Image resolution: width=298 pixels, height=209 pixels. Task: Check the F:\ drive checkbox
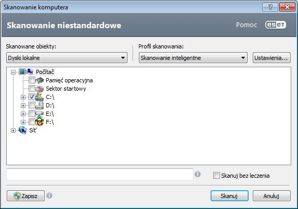[x=32, y=122]
